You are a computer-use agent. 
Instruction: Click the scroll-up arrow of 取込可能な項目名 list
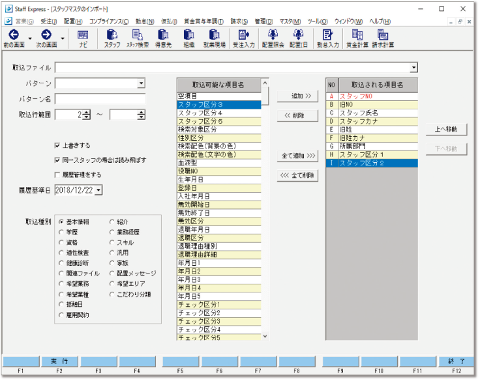265,83
